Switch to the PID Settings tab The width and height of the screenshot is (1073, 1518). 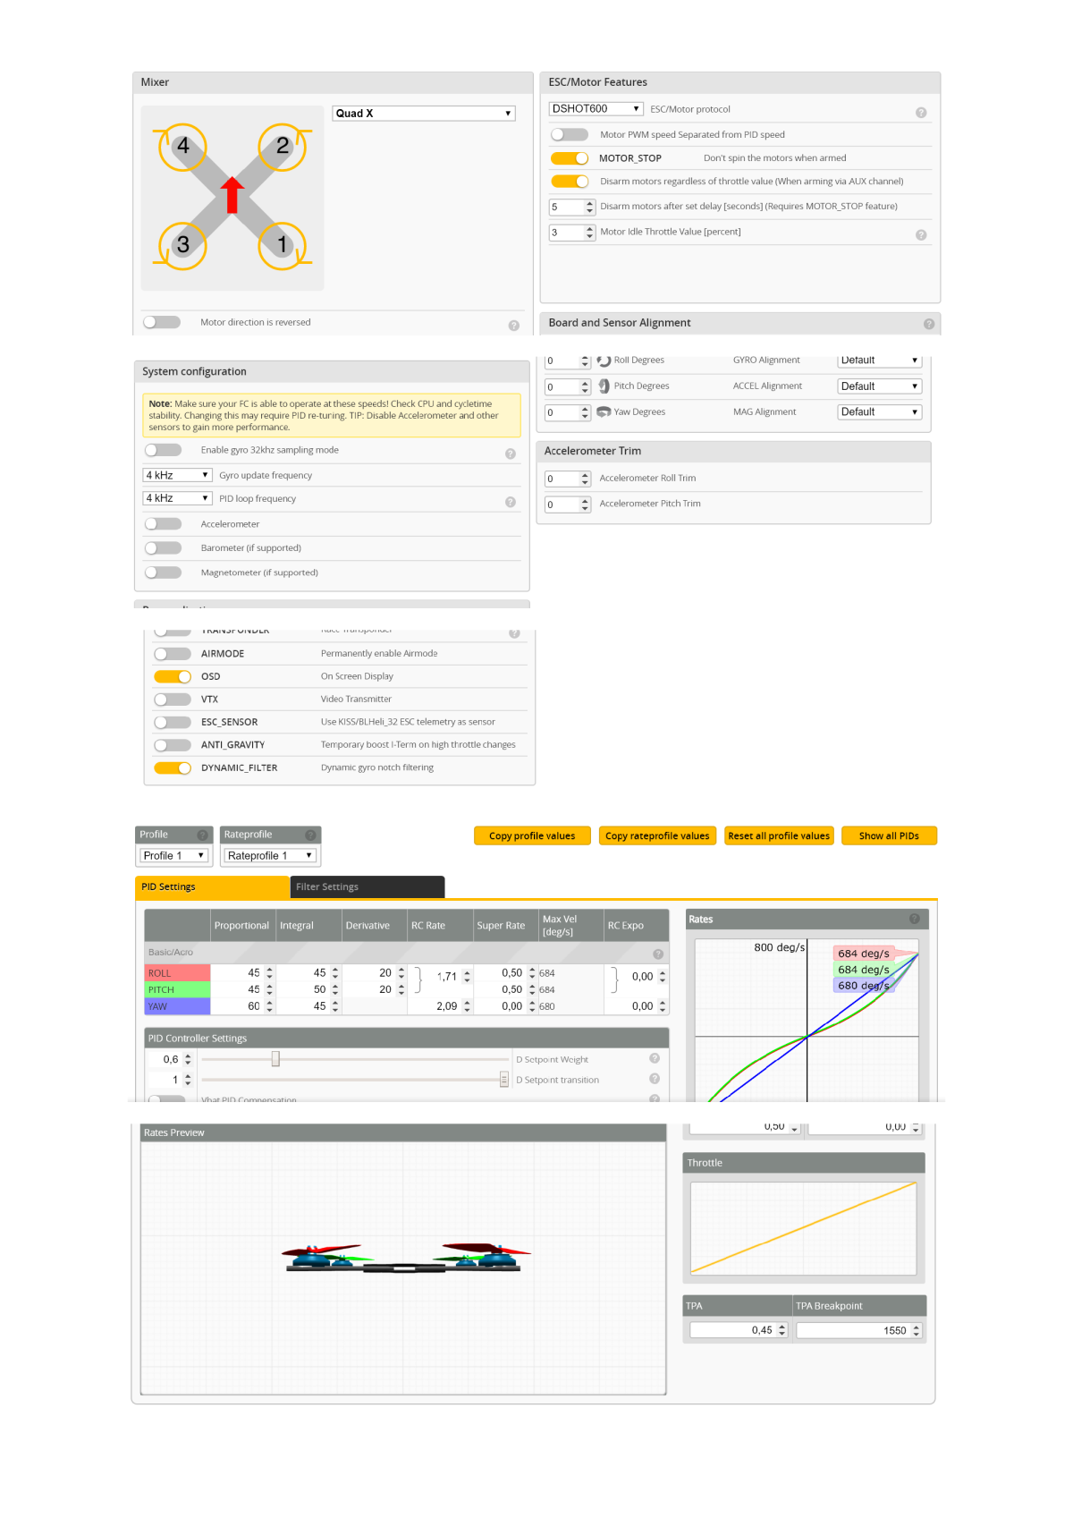212,887
